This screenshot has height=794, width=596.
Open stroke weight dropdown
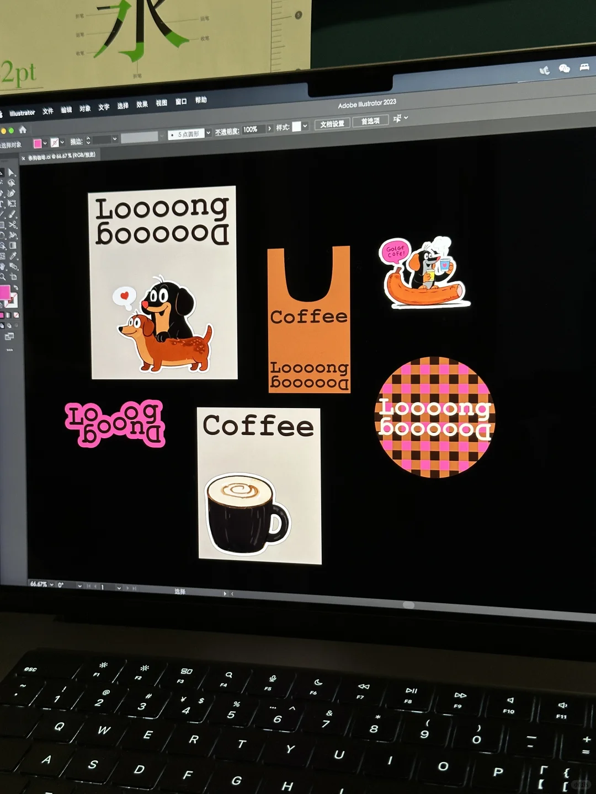coord(115,139)
